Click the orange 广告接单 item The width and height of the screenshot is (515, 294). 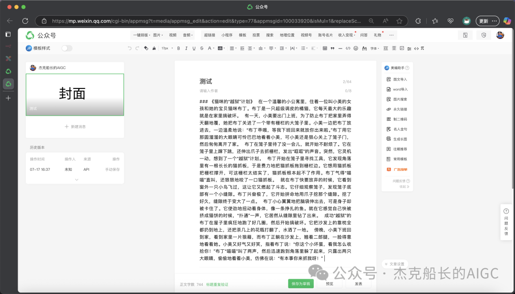[x=397, y=169]
